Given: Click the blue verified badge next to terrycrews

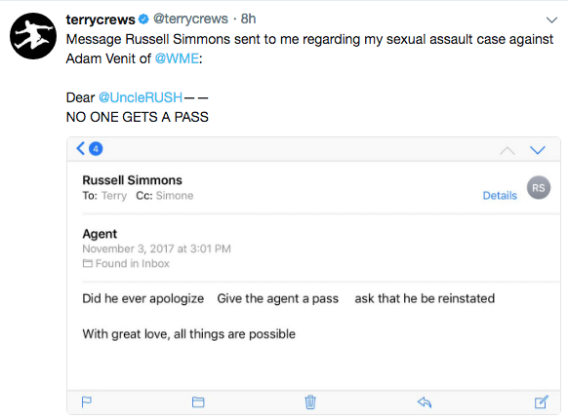Looking at the screenshot, I should coord(143,19).
